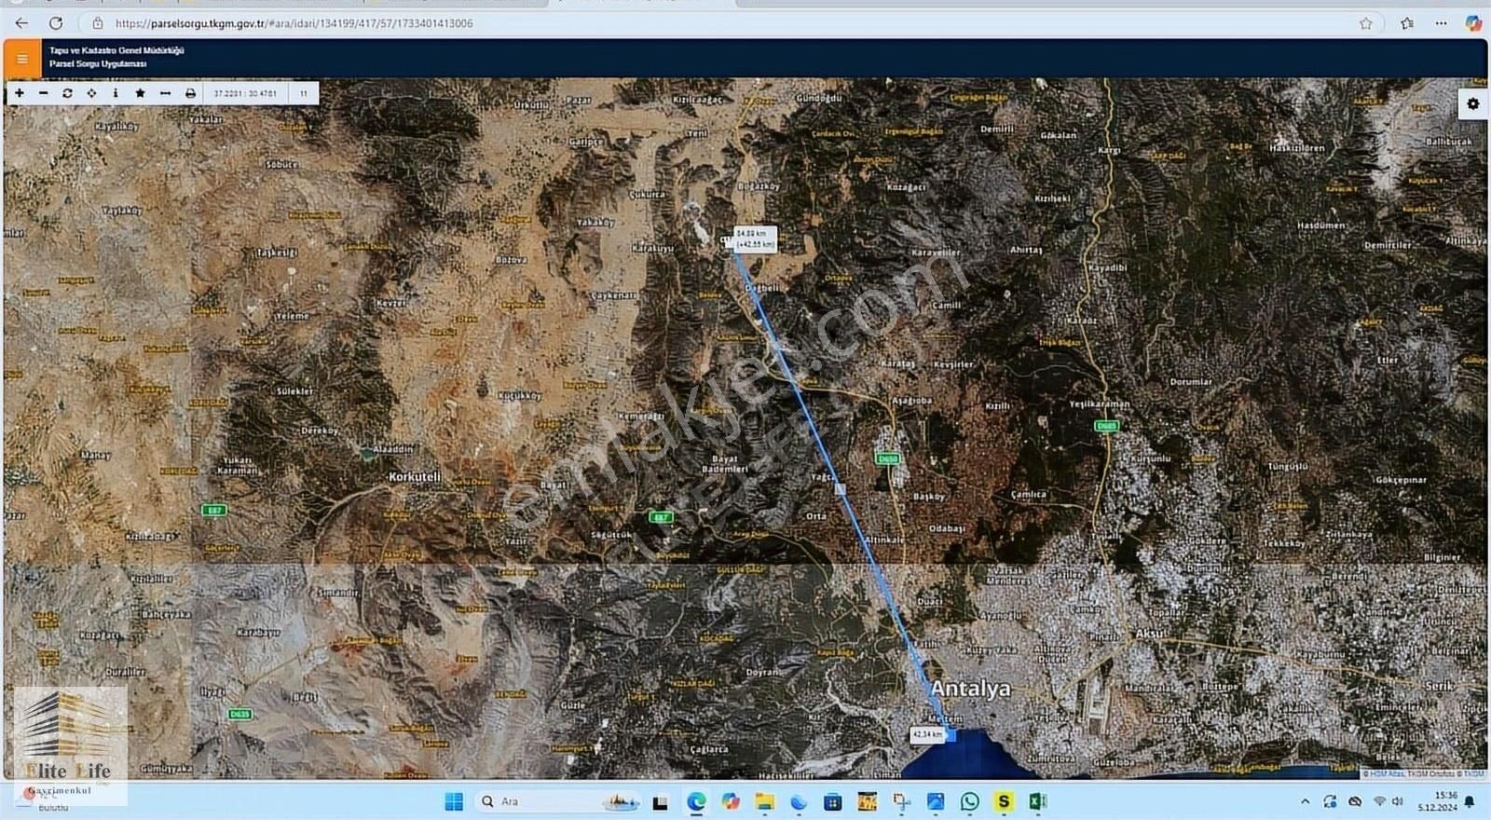Open the map settings gear

pos(1472,103)
